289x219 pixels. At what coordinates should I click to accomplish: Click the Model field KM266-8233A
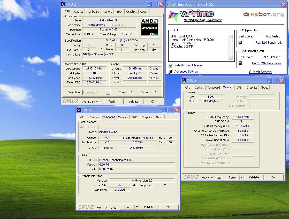tap(123, 132)
